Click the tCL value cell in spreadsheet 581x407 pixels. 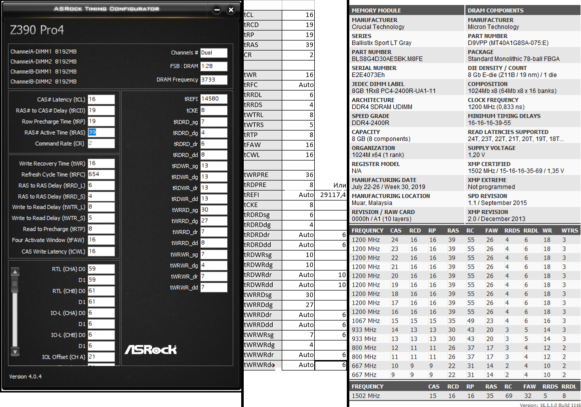pyautogui.click(x=298, y=15)
